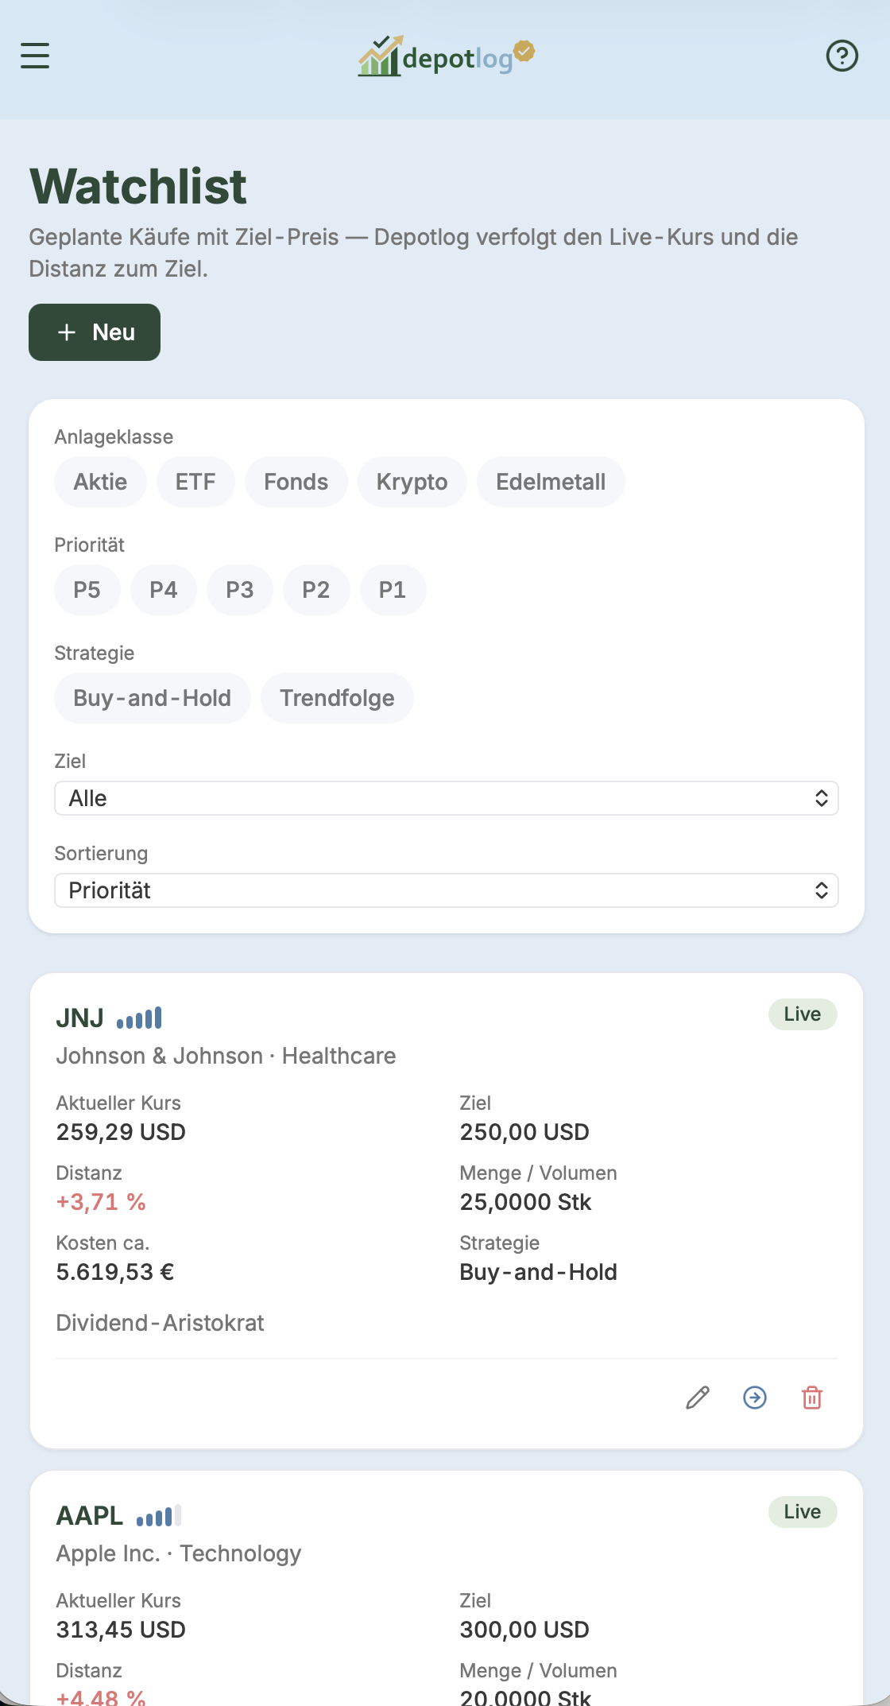Open the hamburger navigation menu
Viewport: 890px width, 1706px height.
pos(35,56)
